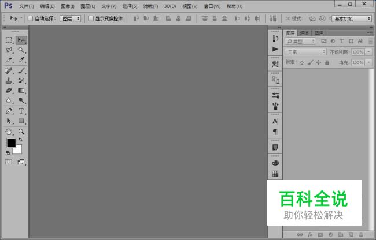
Task: Select the Healing Brush tool
Action: 9,71
